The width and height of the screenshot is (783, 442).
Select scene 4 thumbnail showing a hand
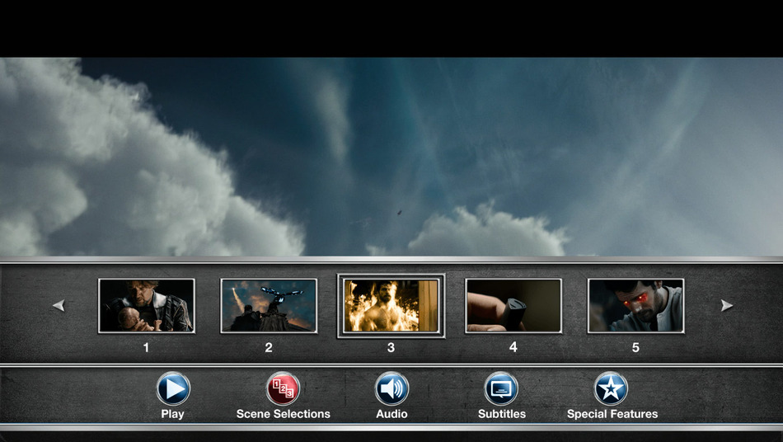[513, 305]
